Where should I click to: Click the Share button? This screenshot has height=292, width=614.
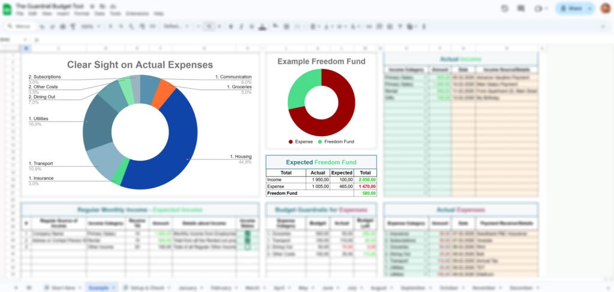click(x=574, y=8)
